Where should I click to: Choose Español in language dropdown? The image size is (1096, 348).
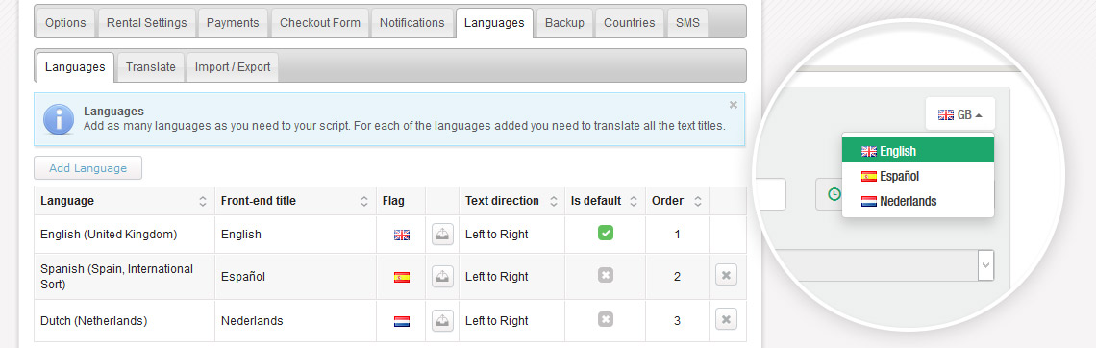(918, 176)
